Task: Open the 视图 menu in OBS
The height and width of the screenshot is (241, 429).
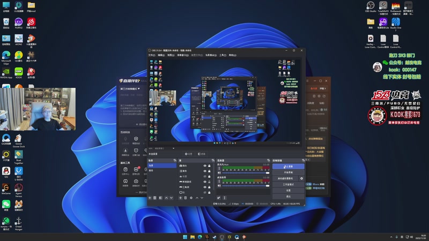Action: (x=171, y=55)
